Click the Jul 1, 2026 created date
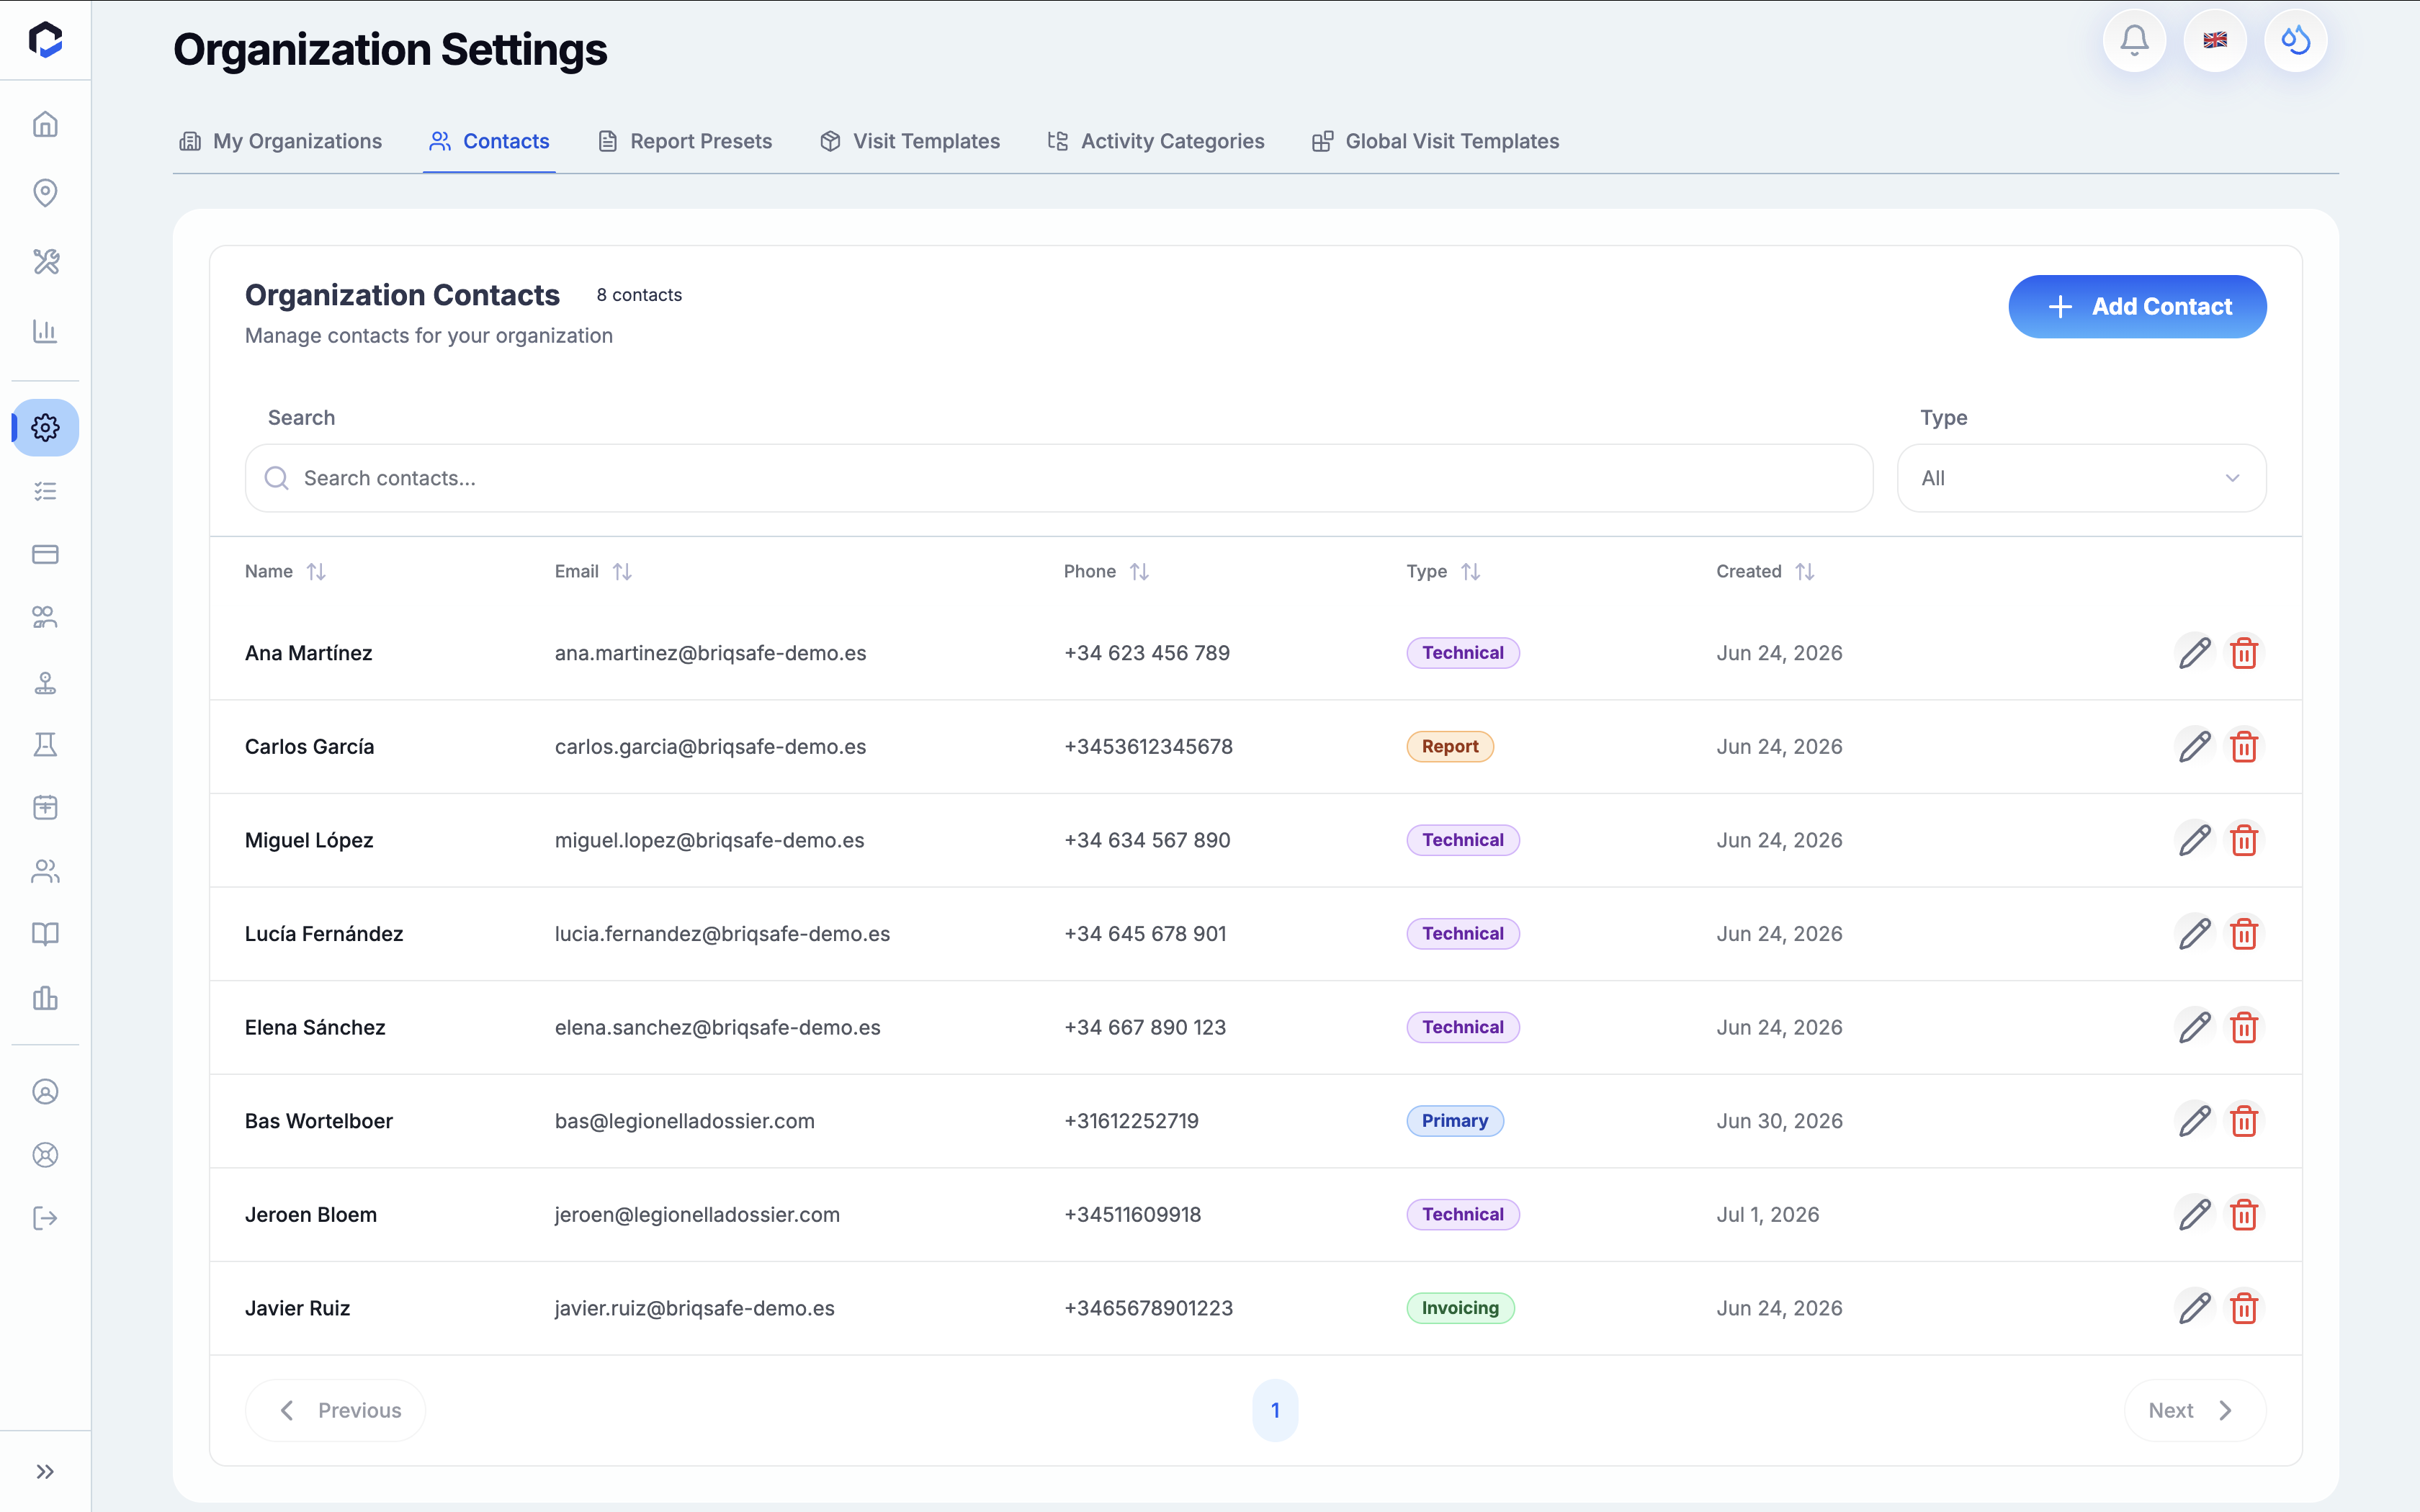Image resolution: width=2420 pixels, height=1512 pixels. pyautogui.click(x=1767, y=1215)
